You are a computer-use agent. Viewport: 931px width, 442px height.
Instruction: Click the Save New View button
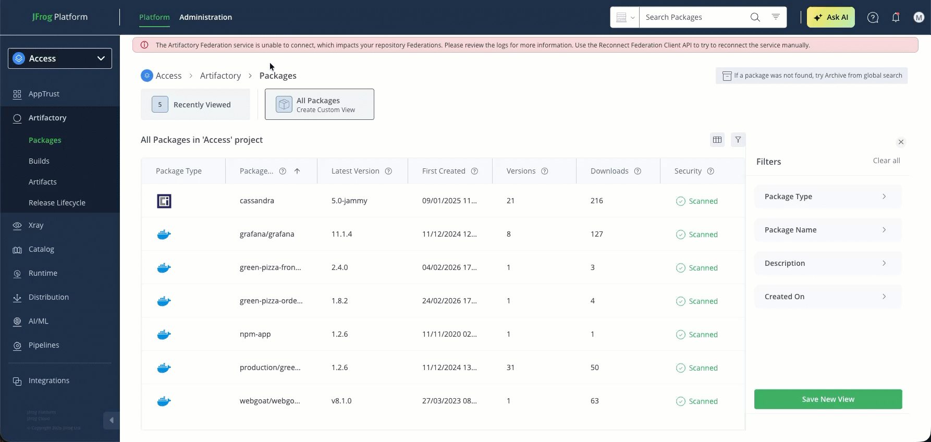point(828,399)
